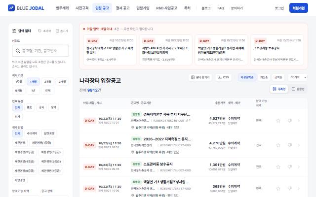316x197 pixels.
Task: Reset search filters with the refresh icon
Action: (39, 31)
